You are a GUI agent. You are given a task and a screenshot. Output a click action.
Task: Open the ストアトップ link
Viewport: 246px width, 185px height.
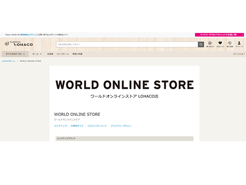(61, 126)
